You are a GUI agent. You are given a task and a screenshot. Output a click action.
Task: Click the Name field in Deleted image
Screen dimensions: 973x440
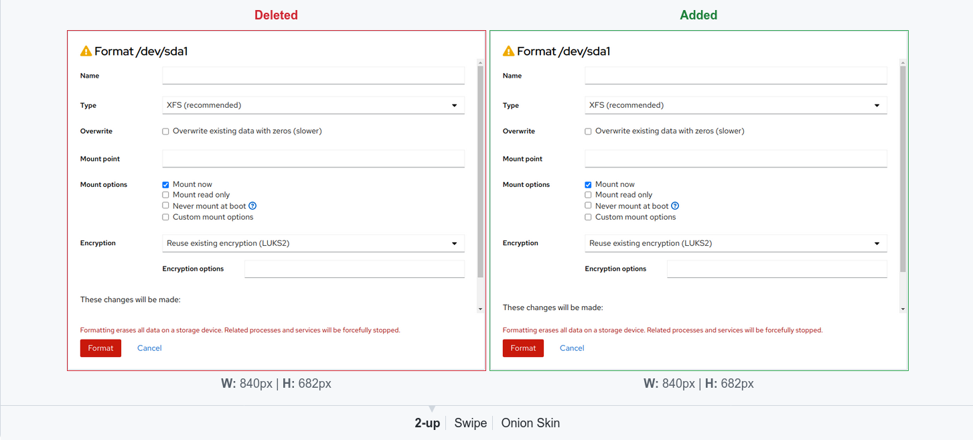tap(313, 76)
